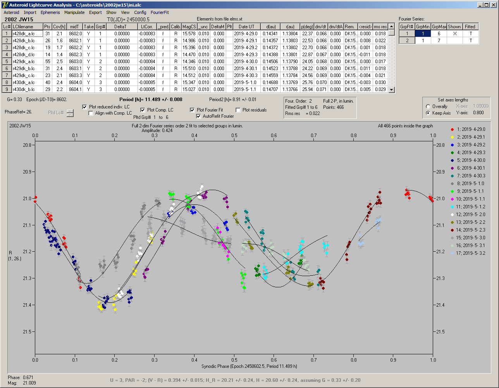This screenshot has height=388, width=499.
Task: Select file r429dk_b.lc in table
Action: click(27, 69)
